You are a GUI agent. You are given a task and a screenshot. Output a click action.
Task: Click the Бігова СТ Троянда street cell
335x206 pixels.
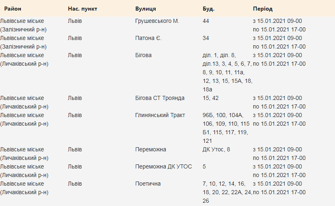click(160, 98)
